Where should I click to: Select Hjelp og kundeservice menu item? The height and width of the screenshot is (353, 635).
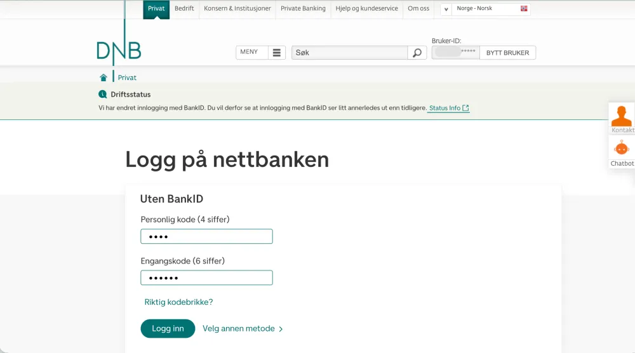click(x=366, y=9)
